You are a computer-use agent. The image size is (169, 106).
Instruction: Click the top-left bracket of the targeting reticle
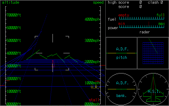click(36, 37)
